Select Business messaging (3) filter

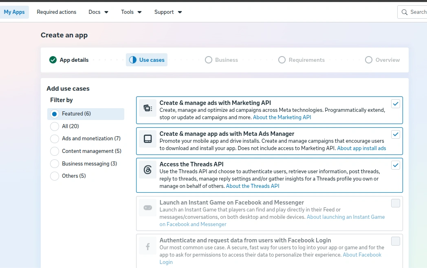(84, 163)
